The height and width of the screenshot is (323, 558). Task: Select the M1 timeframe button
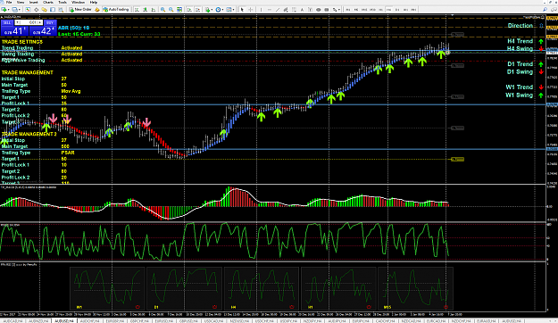coord(348,10)
